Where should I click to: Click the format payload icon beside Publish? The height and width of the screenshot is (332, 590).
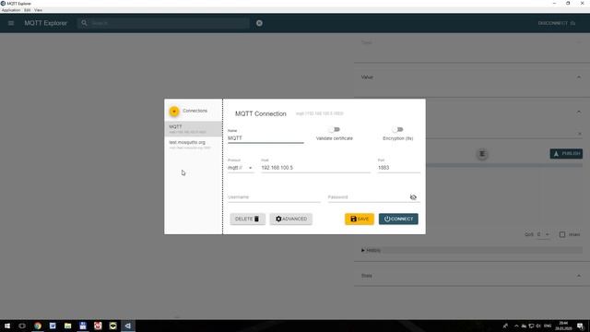pos(482,154)
